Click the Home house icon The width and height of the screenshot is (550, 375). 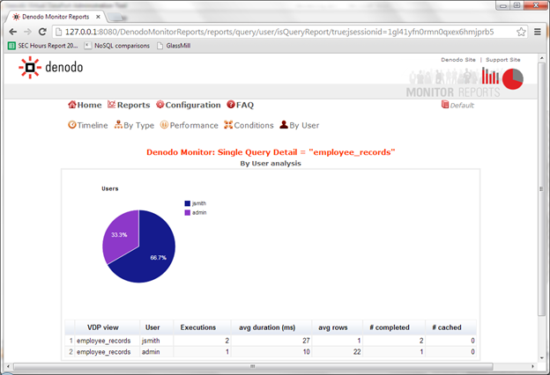tap(72, 105)
